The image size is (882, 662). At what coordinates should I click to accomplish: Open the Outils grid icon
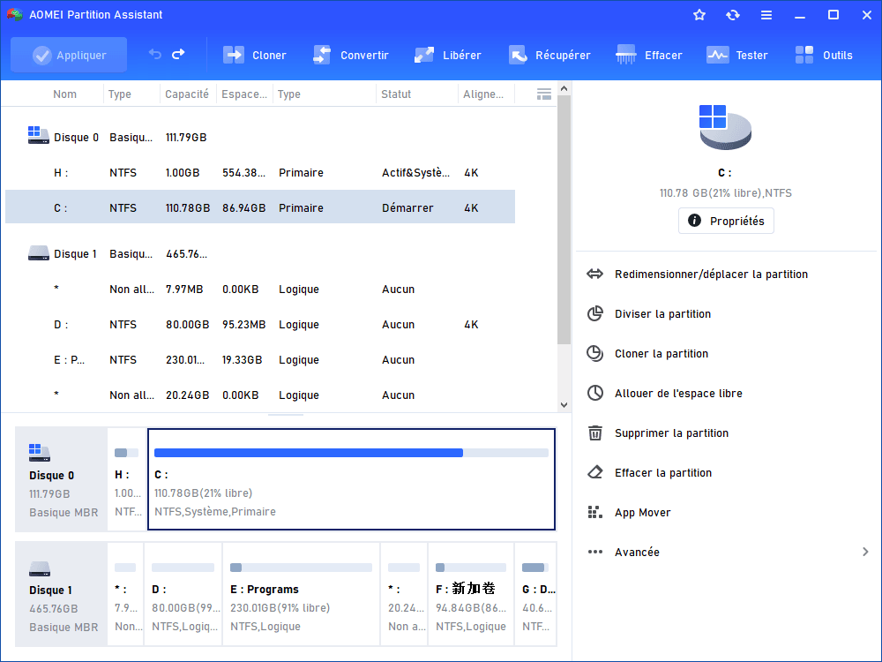coord(804,55)
